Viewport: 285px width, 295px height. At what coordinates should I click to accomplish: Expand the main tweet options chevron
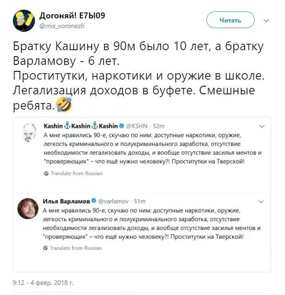(x=267, y=20)
